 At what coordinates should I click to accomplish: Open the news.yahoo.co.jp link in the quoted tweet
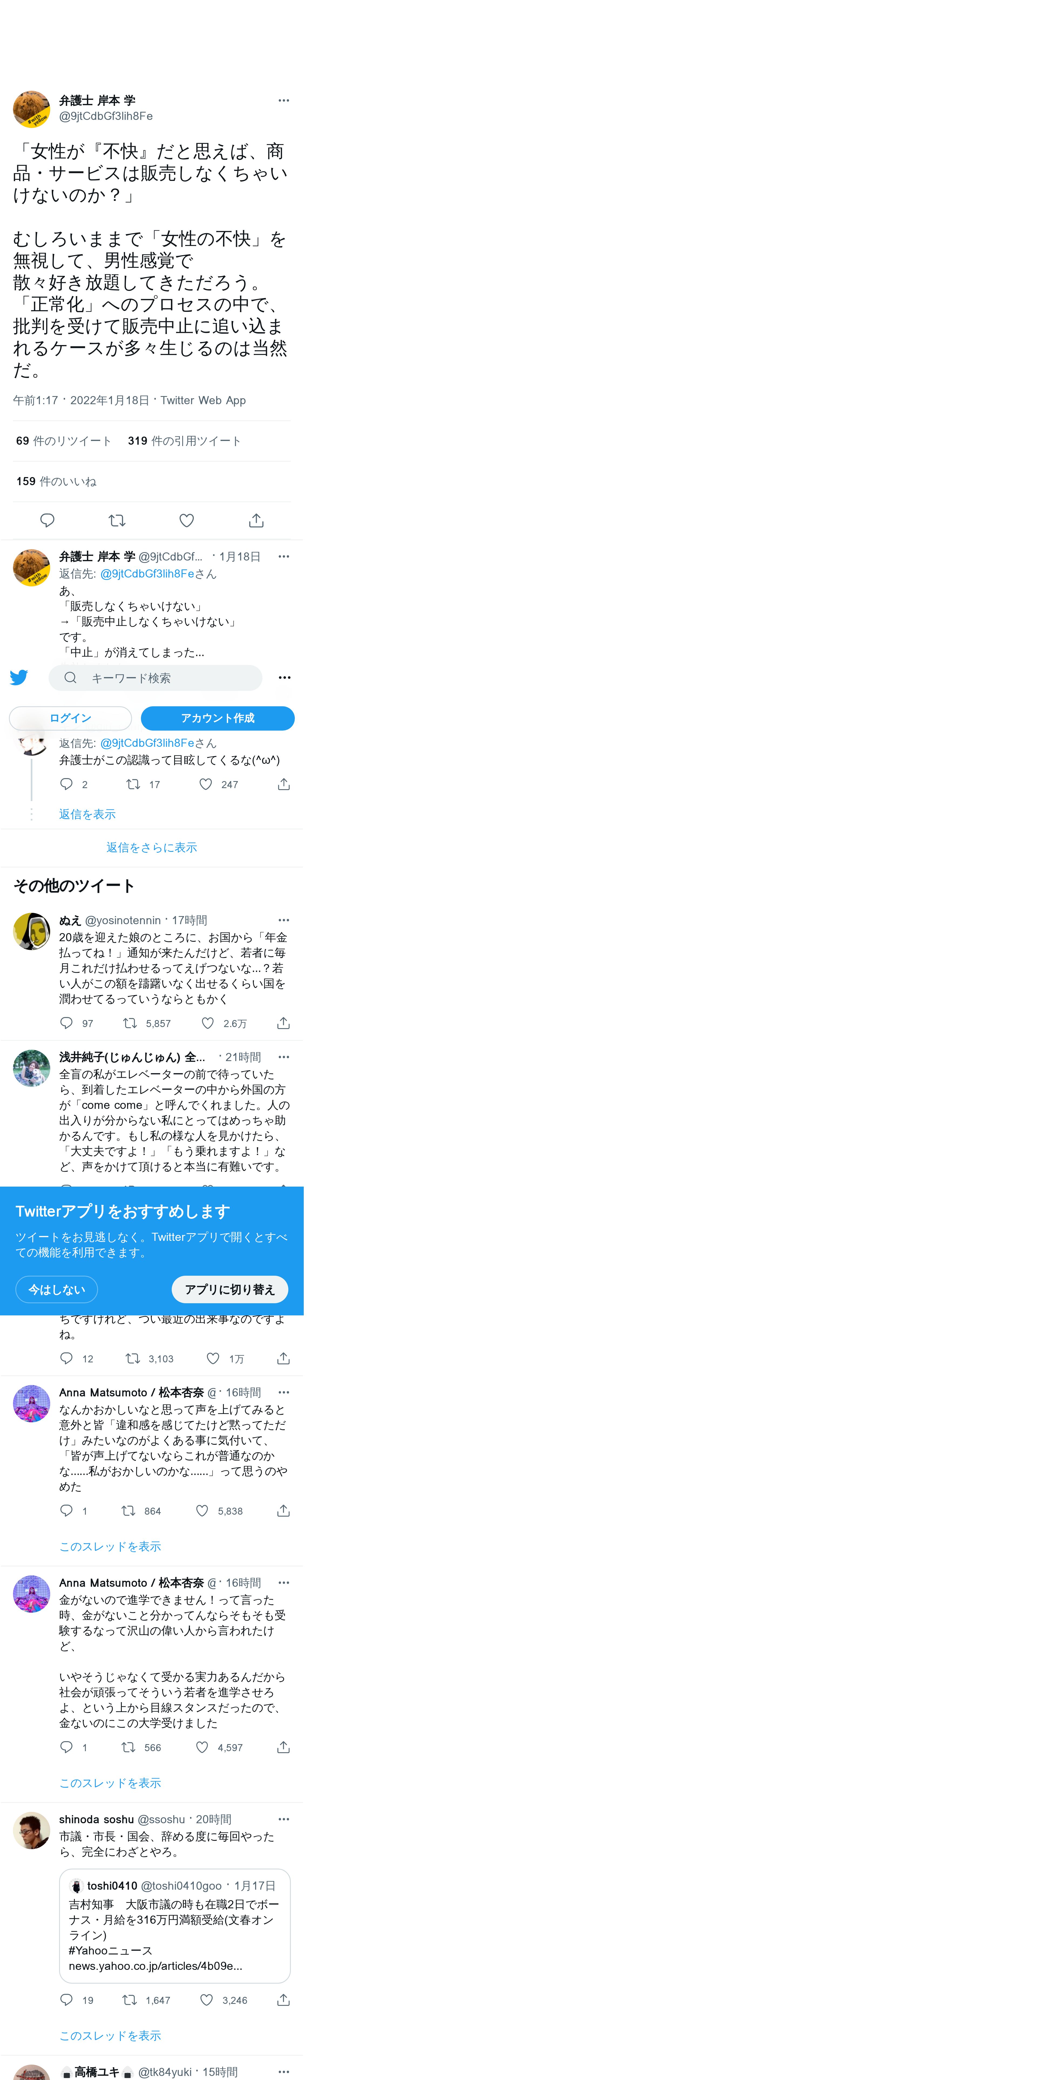155,1965
